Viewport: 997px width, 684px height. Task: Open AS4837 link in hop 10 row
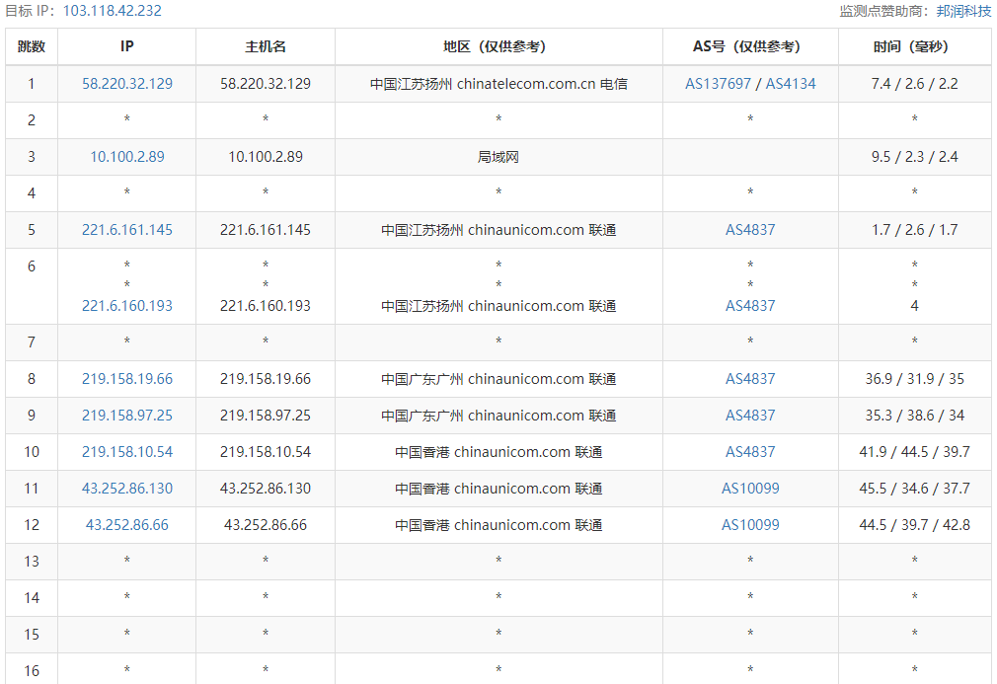[x=750, y=452]
